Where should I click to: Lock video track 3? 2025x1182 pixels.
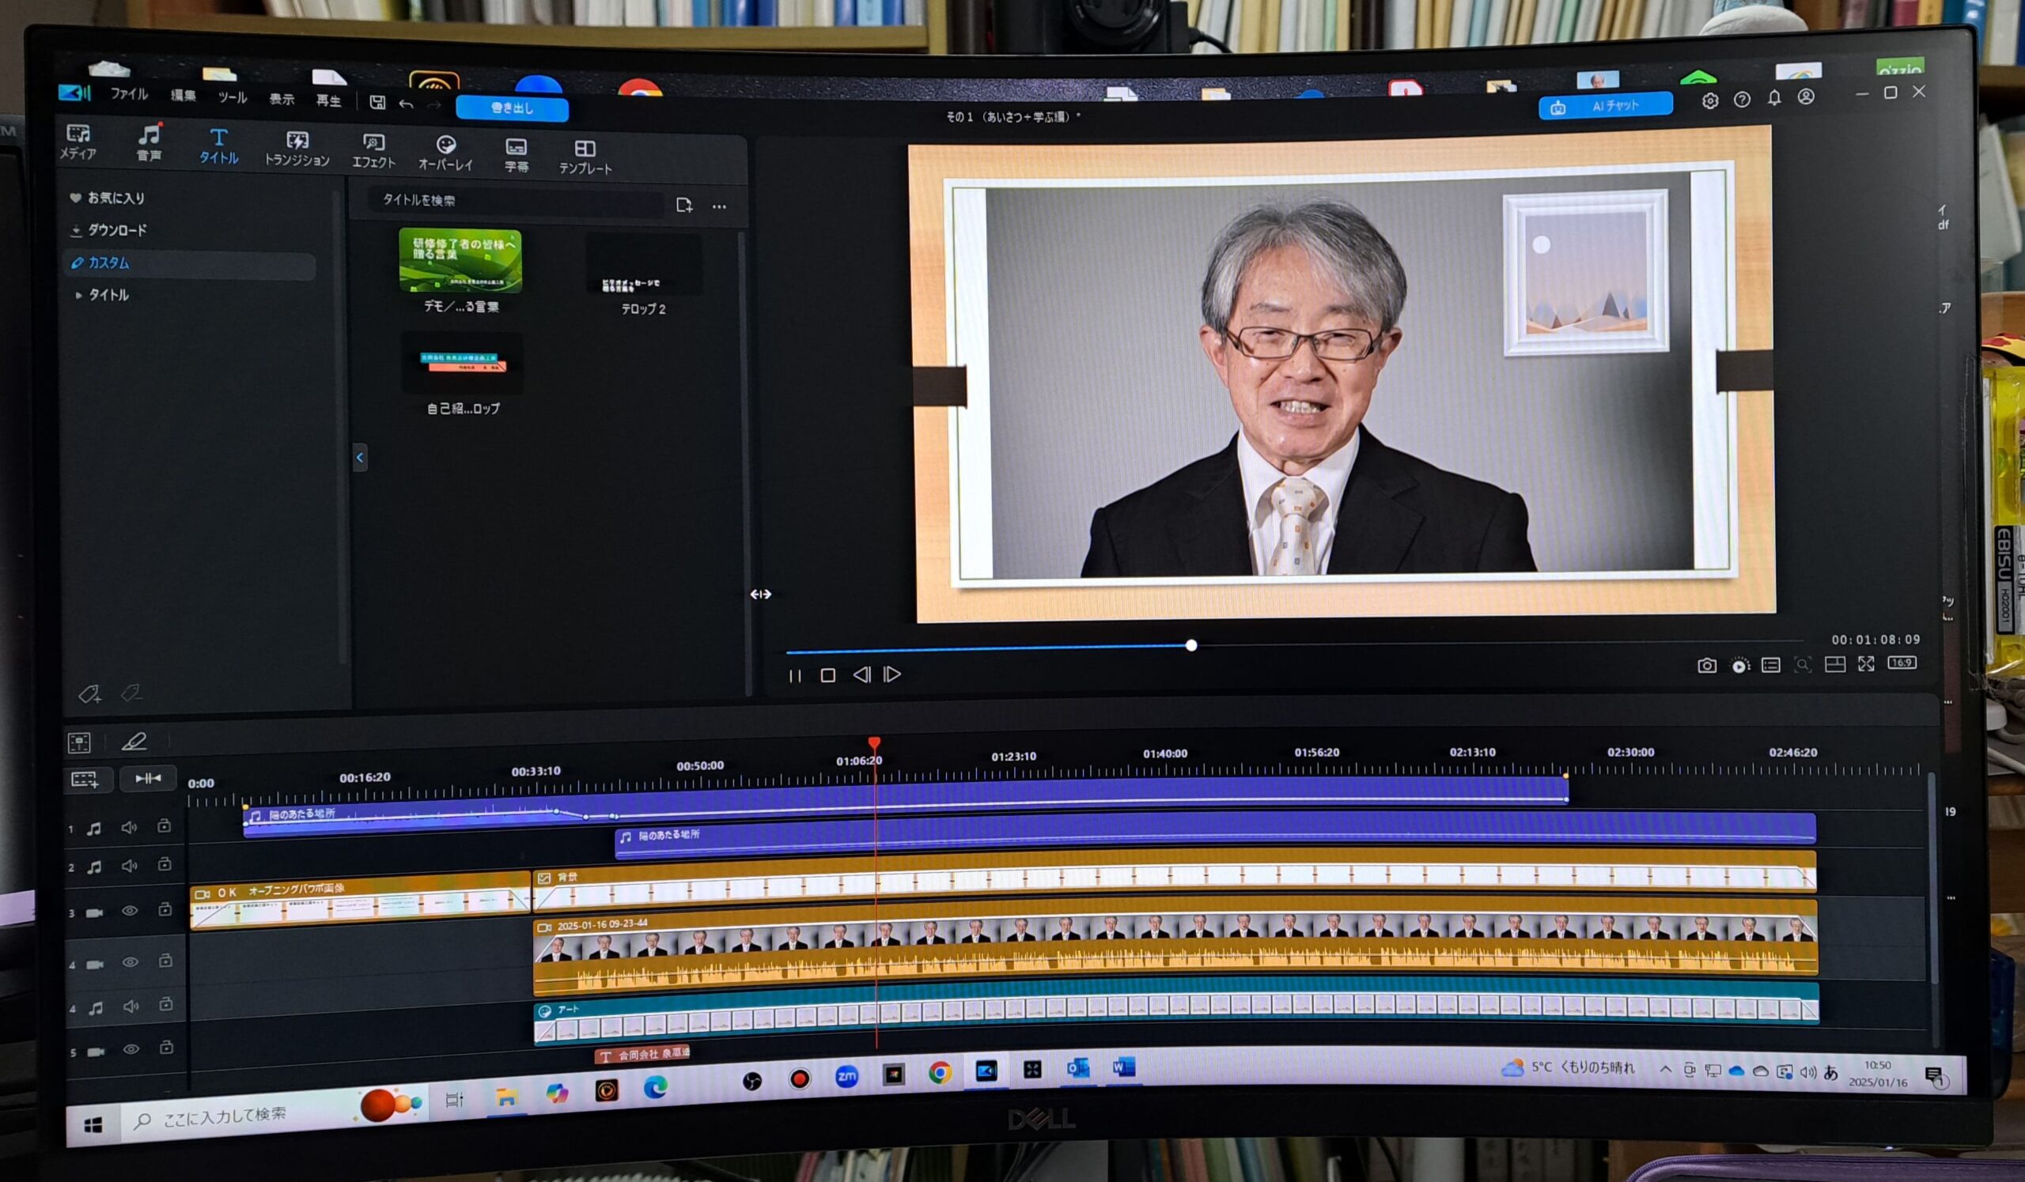point(165,910)
